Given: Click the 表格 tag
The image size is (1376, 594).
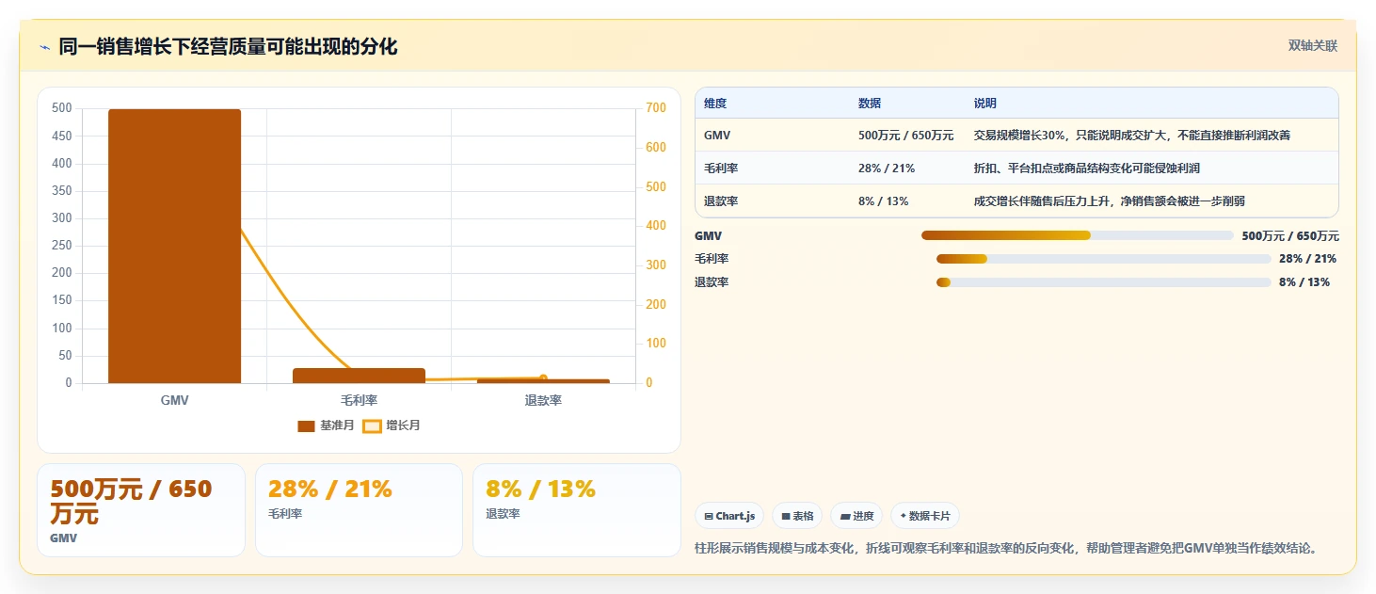Looking at the screenshot, I should [797, 516].
